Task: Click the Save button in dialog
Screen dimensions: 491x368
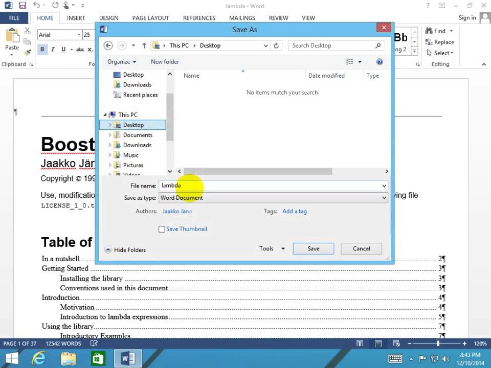Action: tap(314, 249)
